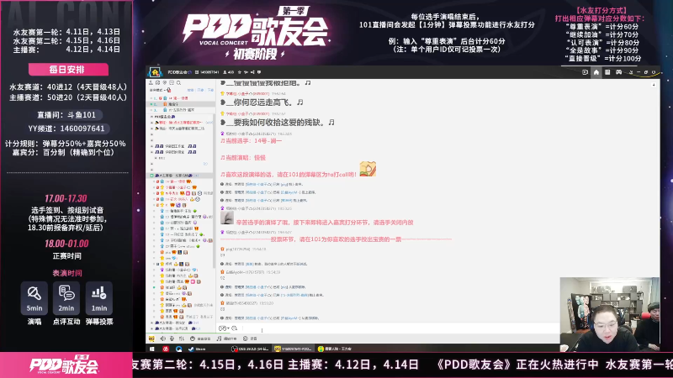This screenshot has width=673, height=378.
Task: Click the share icon in the channel title bar
Action: [252, 72]
